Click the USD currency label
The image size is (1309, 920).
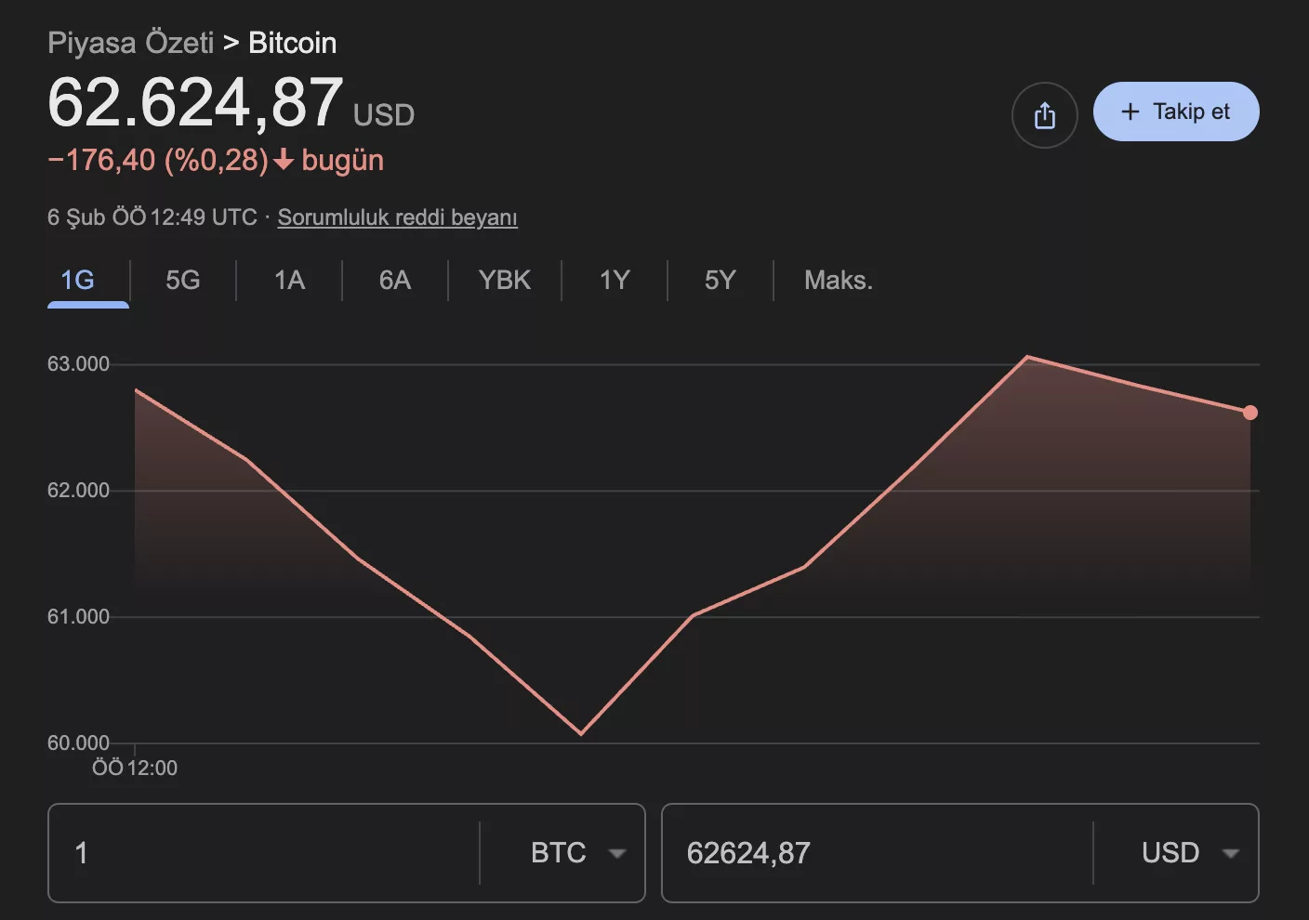coord(1169,852)
